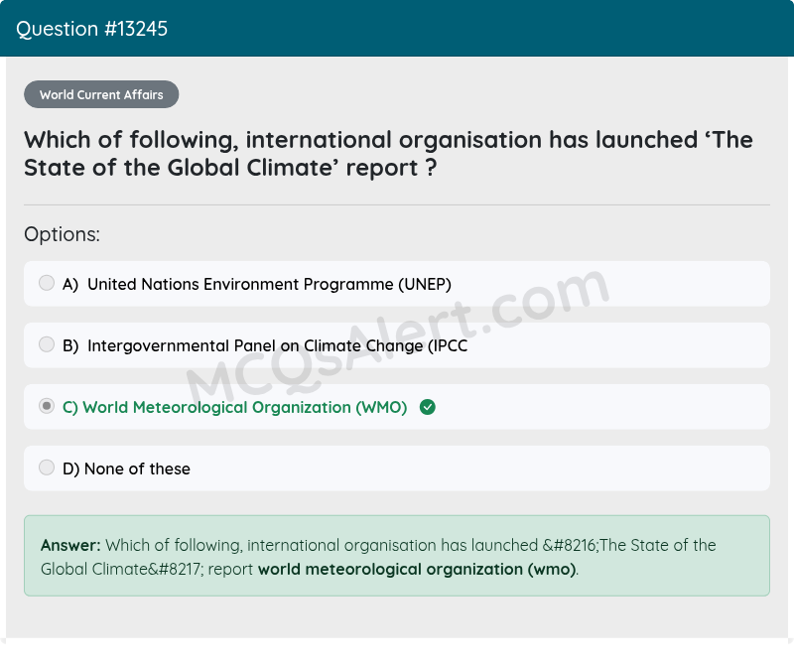
Task: Select the radio button for option C
Action: click(47, 407)
